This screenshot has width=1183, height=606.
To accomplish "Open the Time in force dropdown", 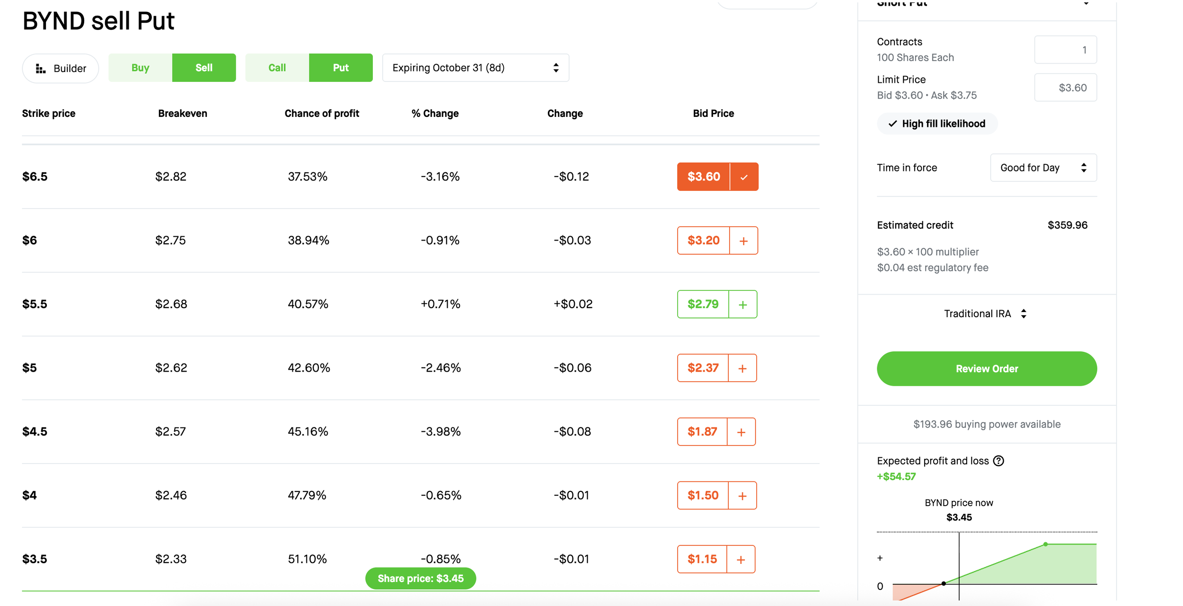I will [x=1043, y=168].
